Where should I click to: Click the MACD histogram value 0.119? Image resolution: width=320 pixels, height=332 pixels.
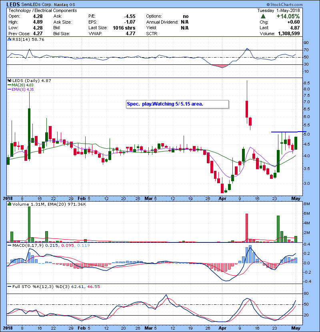point(84,246)
